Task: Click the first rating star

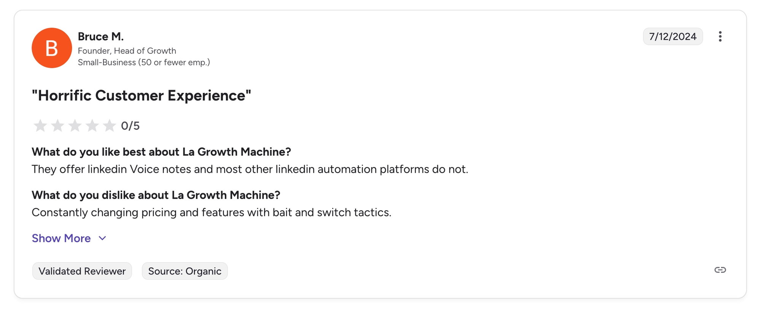Action: pyautogui.click(x=40, y=126)
